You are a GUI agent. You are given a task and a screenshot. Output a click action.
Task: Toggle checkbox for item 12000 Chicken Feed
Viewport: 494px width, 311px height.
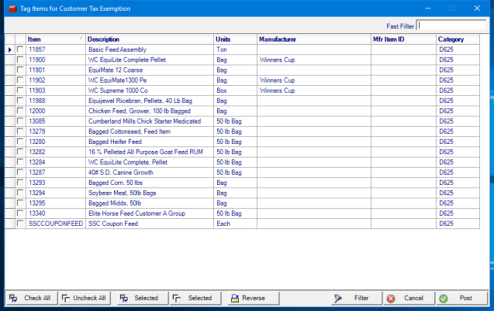[x=20, y=111]
